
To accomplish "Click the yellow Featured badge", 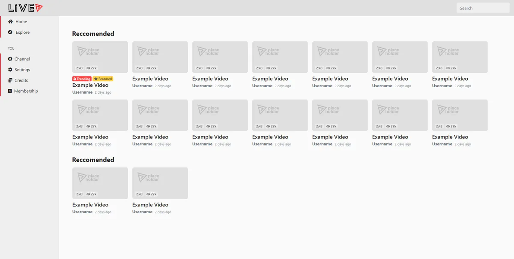I will [x=103, y=79].
